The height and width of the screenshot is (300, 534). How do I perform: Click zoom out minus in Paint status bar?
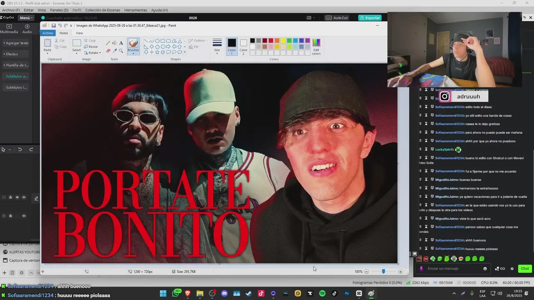coord(366,272)
